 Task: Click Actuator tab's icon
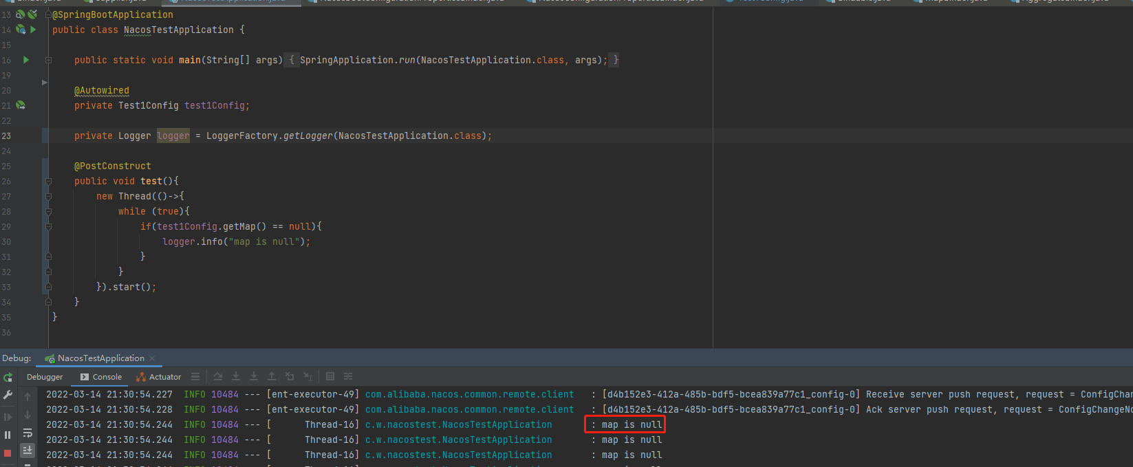click(141, 377)
